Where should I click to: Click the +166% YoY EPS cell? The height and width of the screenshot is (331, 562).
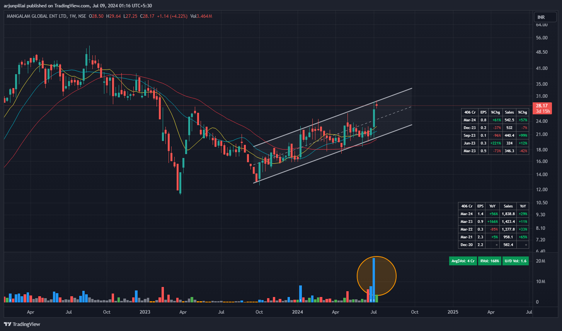492,221
